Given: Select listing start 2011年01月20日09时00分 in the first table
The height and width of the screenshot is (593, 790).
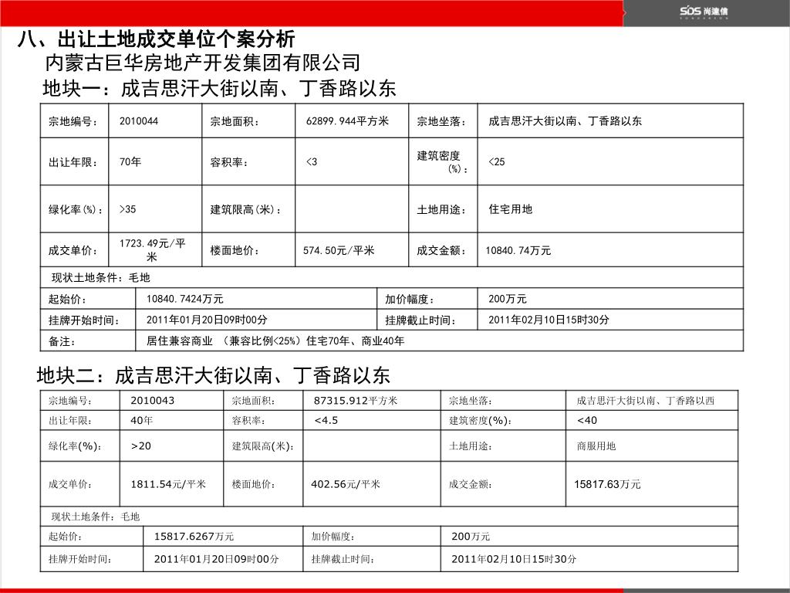Looking at the screenshot, I should [207, 320].
